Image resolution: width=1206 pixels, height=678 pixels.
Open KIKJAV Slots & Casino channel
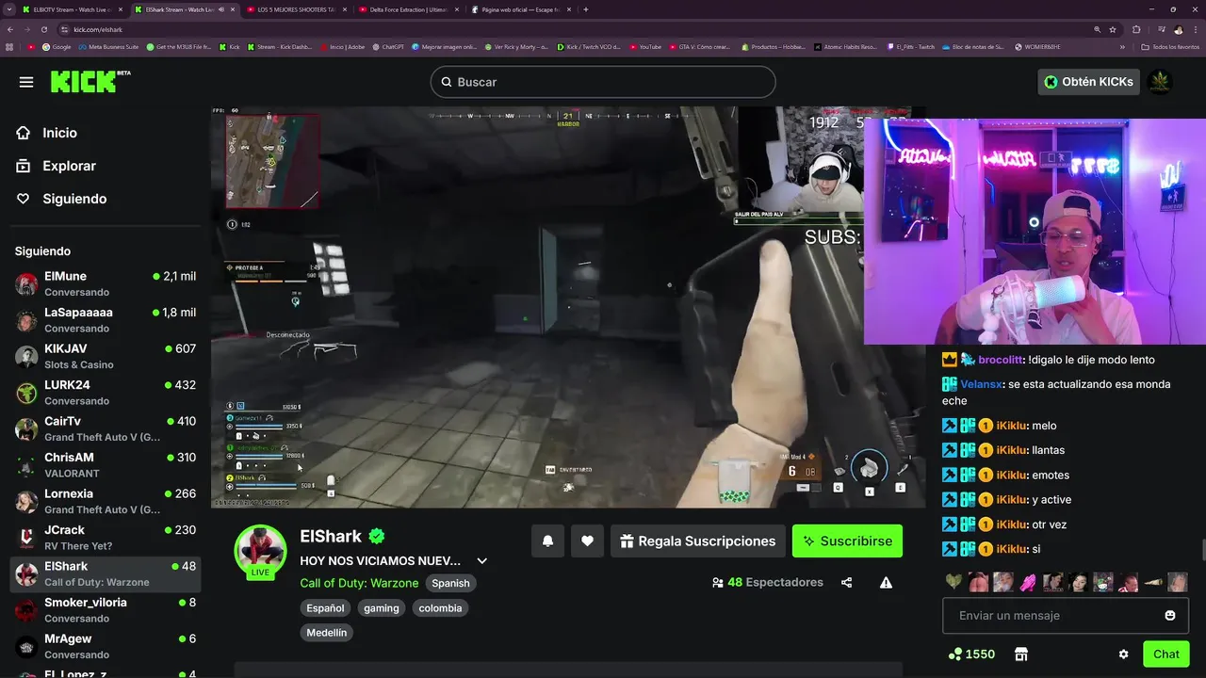pos(106,356)
